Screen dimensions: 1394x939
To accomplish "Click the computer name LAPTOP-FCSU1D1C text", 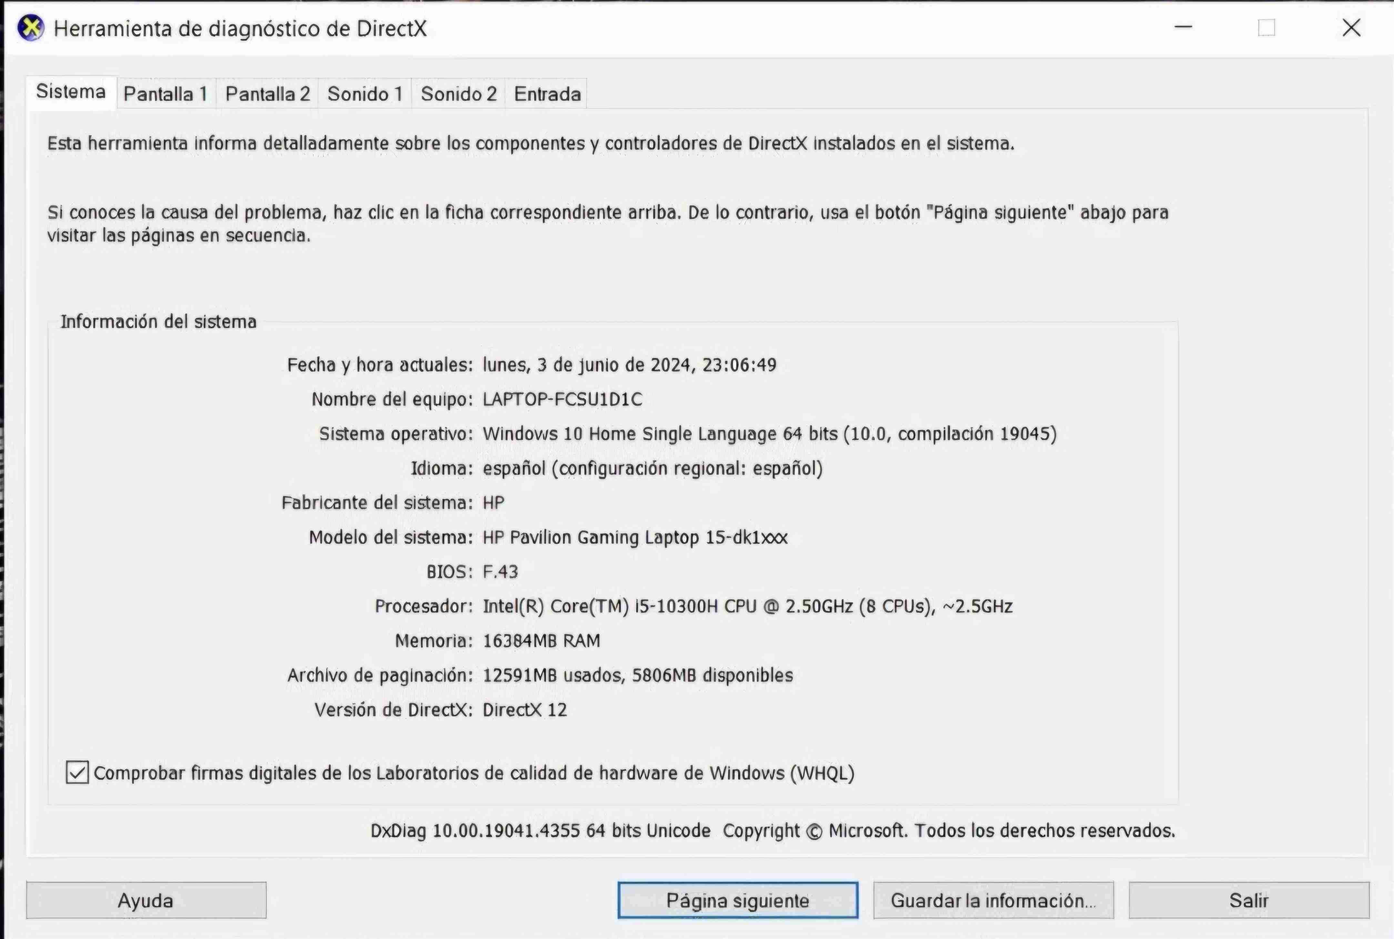I will (562, 399).
